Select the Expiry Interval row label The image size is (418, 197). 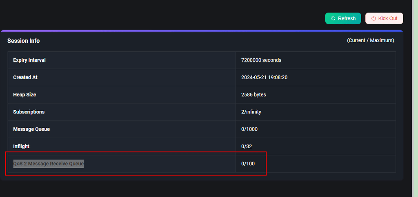point(29,60)
